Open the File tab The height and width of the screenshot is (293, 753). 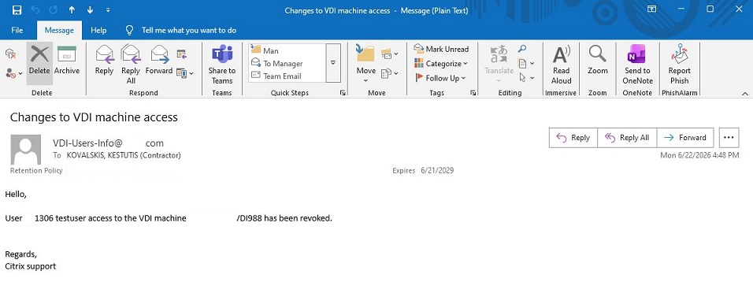tap(17, 30)
